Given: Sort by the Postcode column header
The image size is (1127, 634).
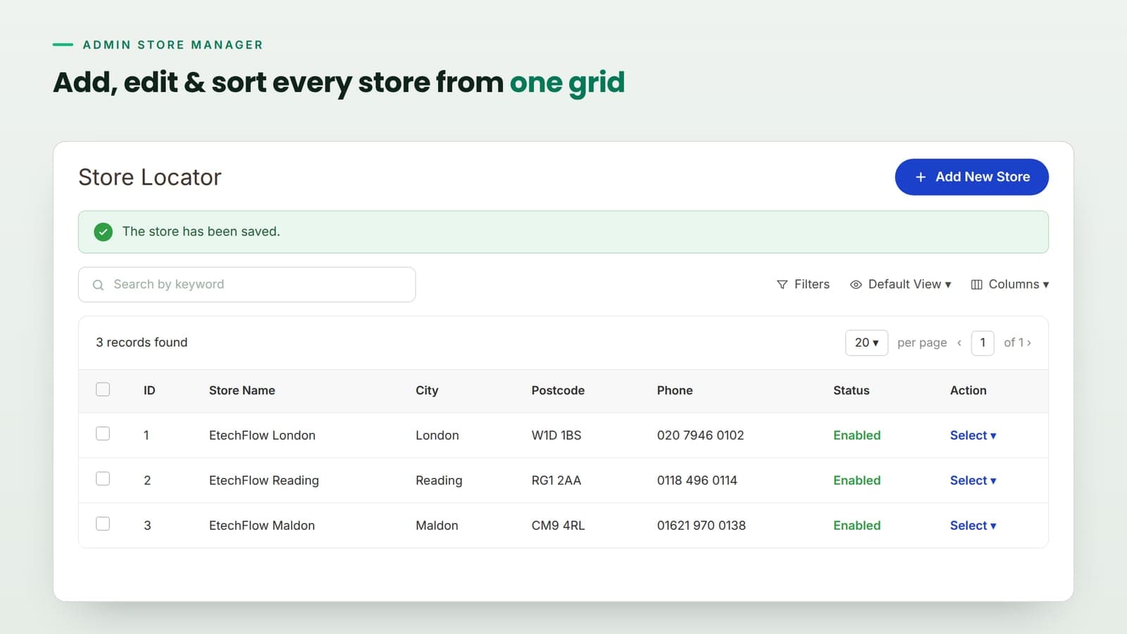Looking at the screenshot, I should [558, 390].
